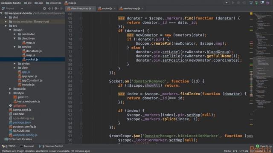
Task: Open the Project view dropdown
Action: point(22,8)
